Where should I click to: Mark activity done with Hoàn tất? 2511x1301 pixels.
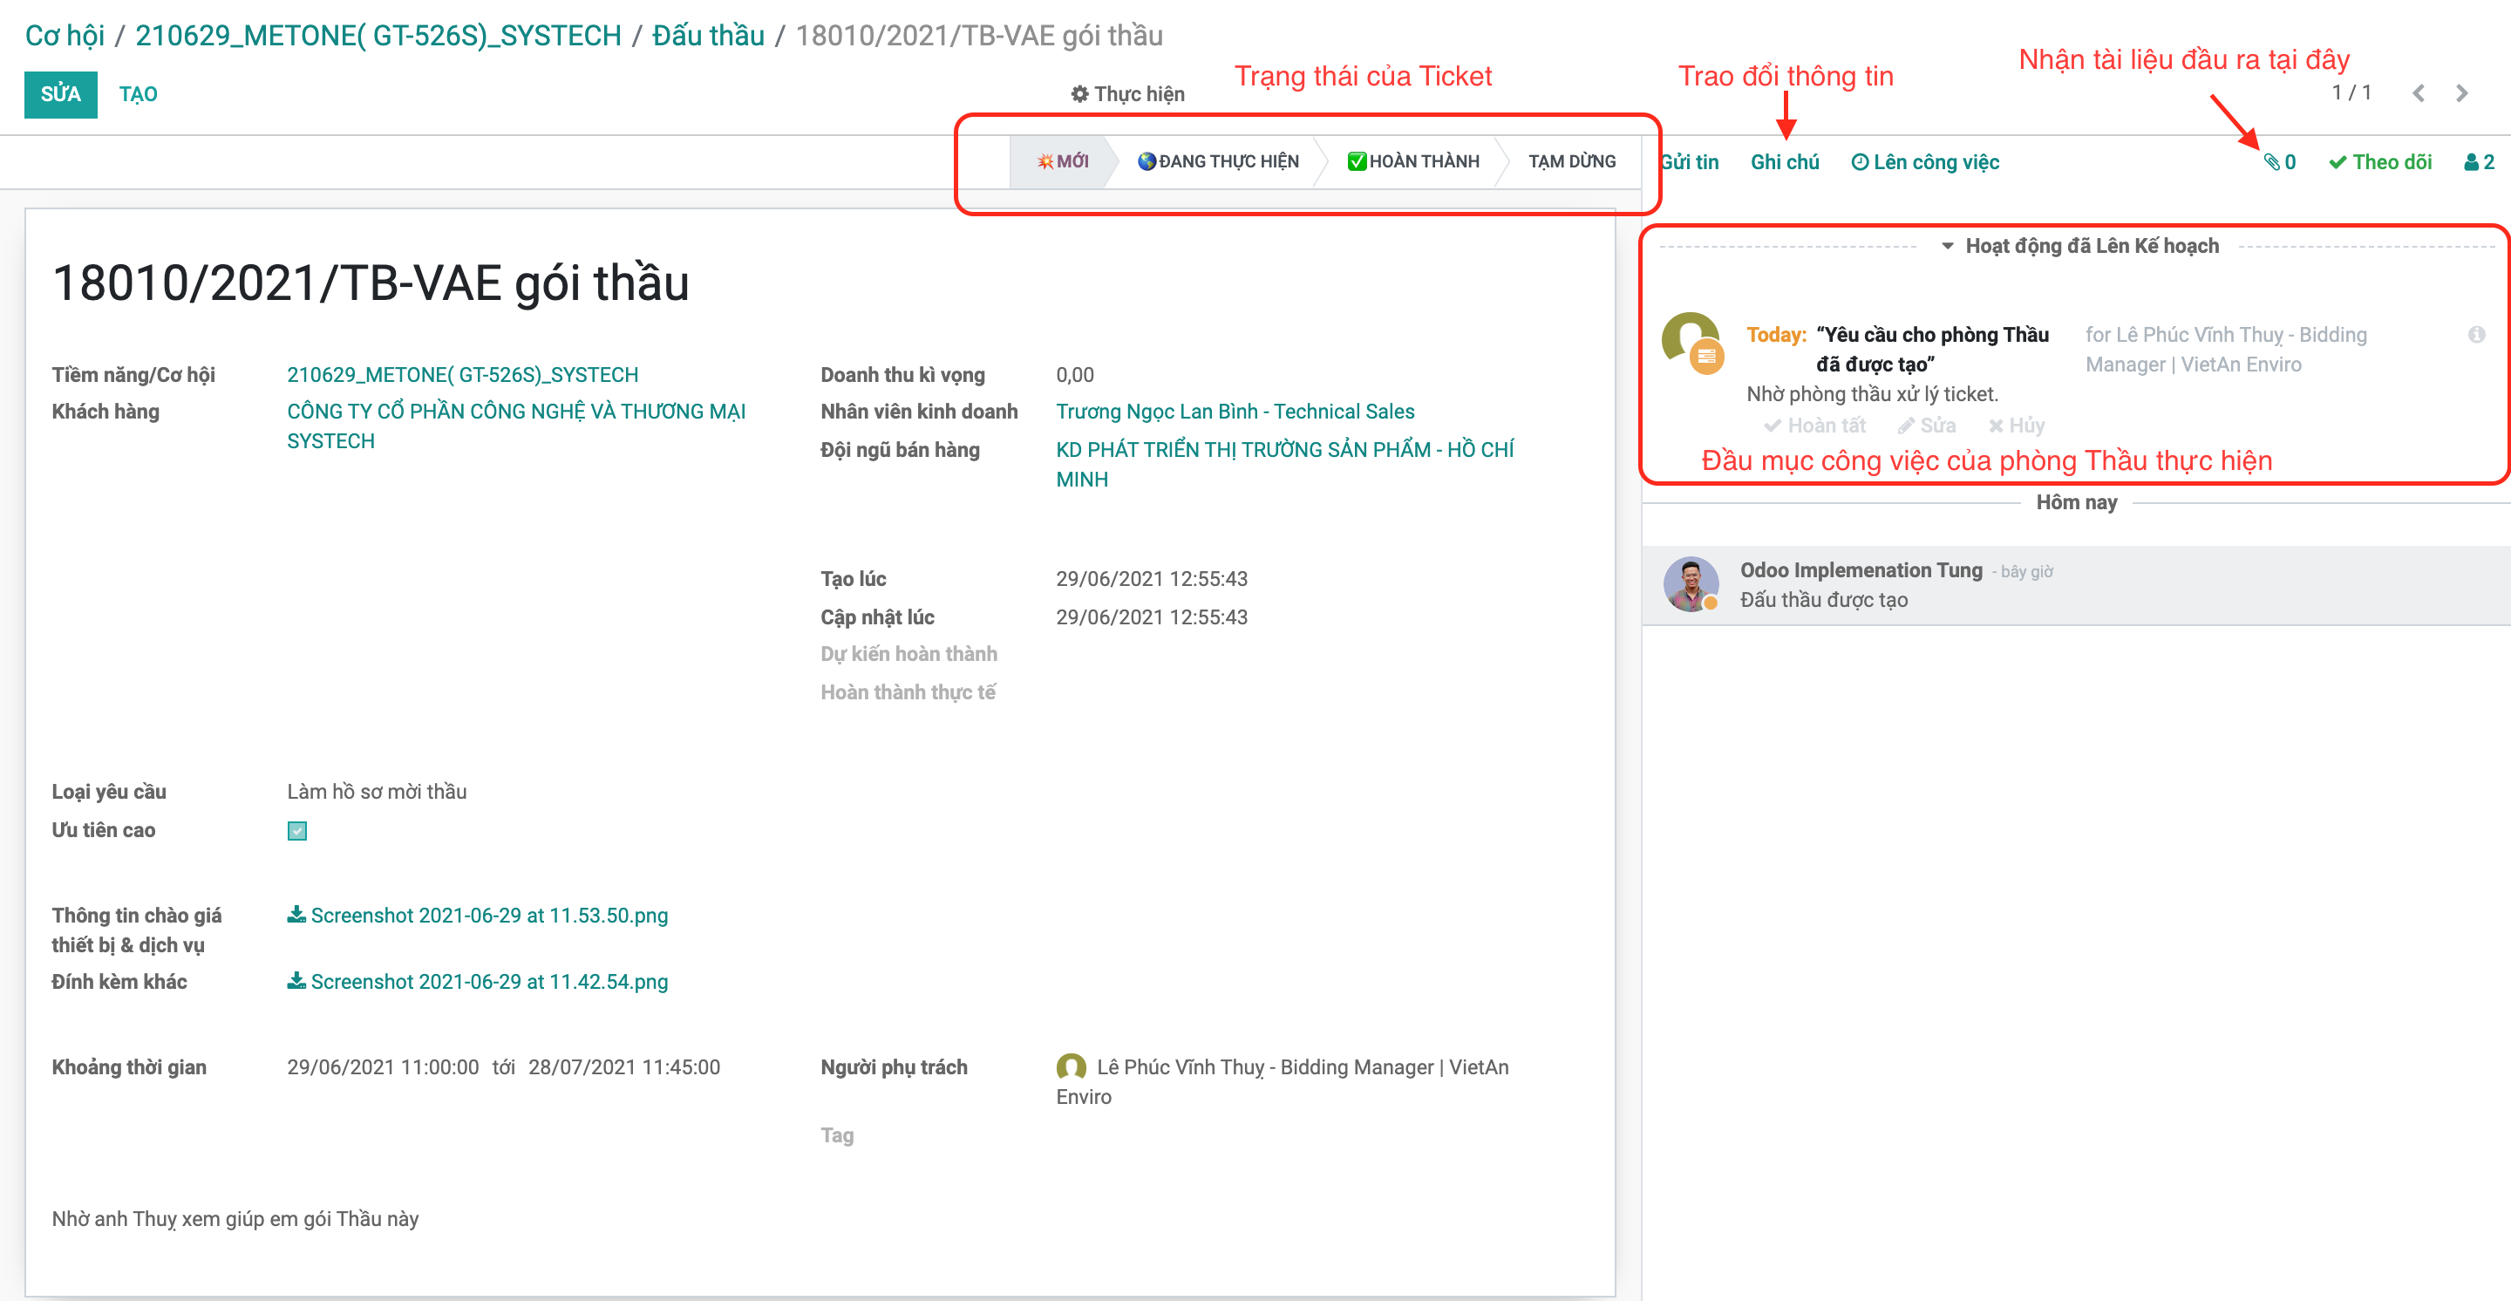pyautogui.click(x=1814, y=426)
